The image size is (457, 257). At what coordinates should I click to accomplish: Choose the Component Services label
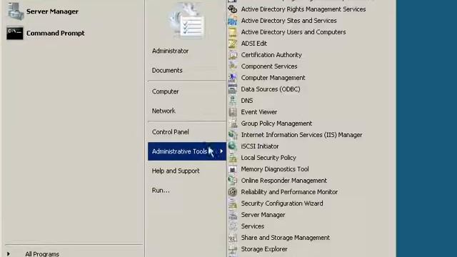(x=269, y=66)
